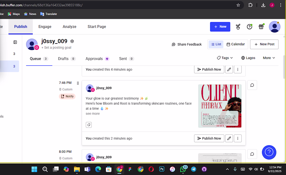This screenshot has height=175, width=286.
Task: Switch to the Analyze tab
Action: coord(69,27)
